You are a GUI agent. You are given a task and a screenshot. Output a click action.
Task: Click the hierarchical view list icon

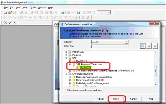click(142, 46)
